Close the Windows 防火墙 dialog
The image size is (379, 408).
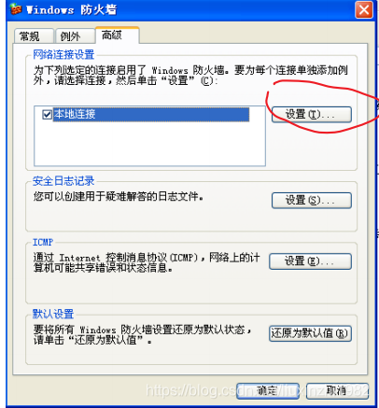coord(364,10)
